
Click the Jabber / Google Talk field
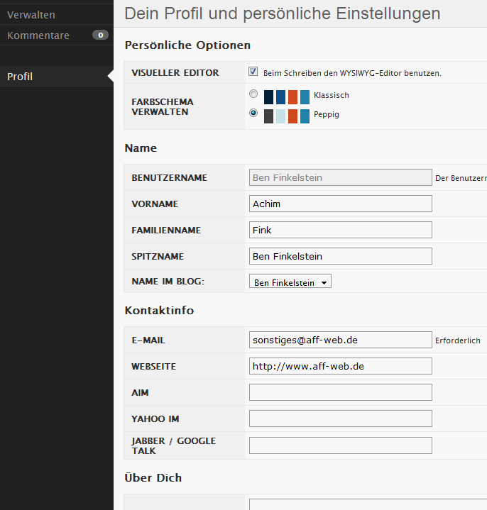coord(340,445)
